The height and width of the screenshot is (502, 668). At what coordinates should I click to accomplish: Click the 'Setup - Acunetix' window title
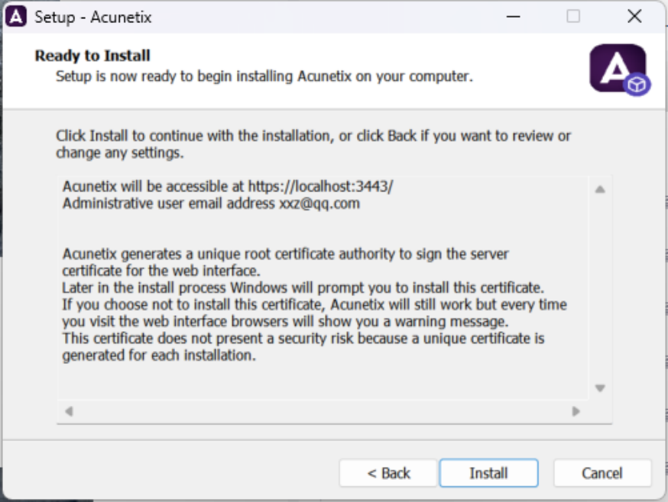[93, 18]
